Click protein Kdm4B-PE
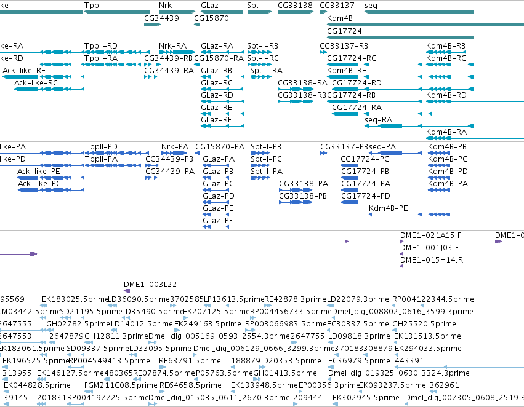 (389, 208)
